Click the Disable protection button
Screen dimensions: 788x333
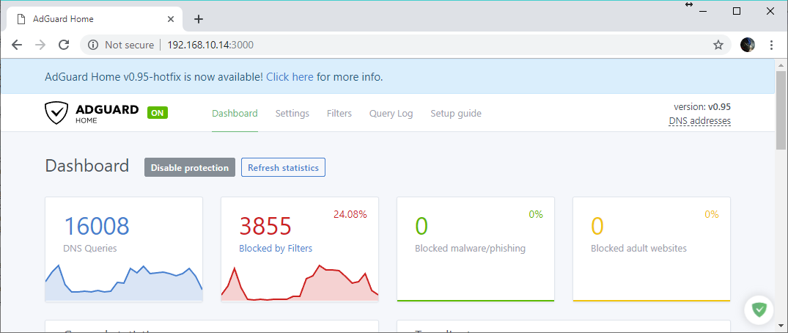[x=190, y=167]
